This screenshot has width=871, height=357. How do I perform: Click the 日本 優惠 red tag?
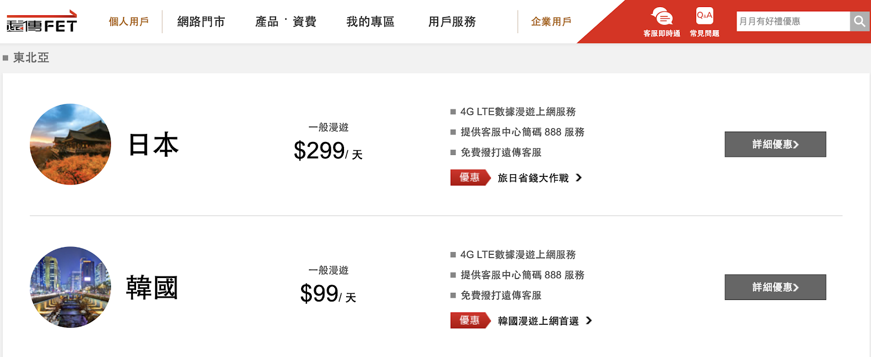(470, 177)
